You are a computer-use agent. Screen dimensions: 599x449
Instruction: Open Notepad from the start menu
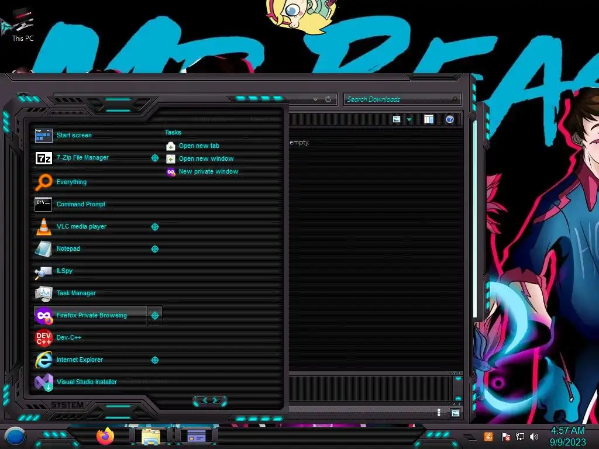coord(90,248)
